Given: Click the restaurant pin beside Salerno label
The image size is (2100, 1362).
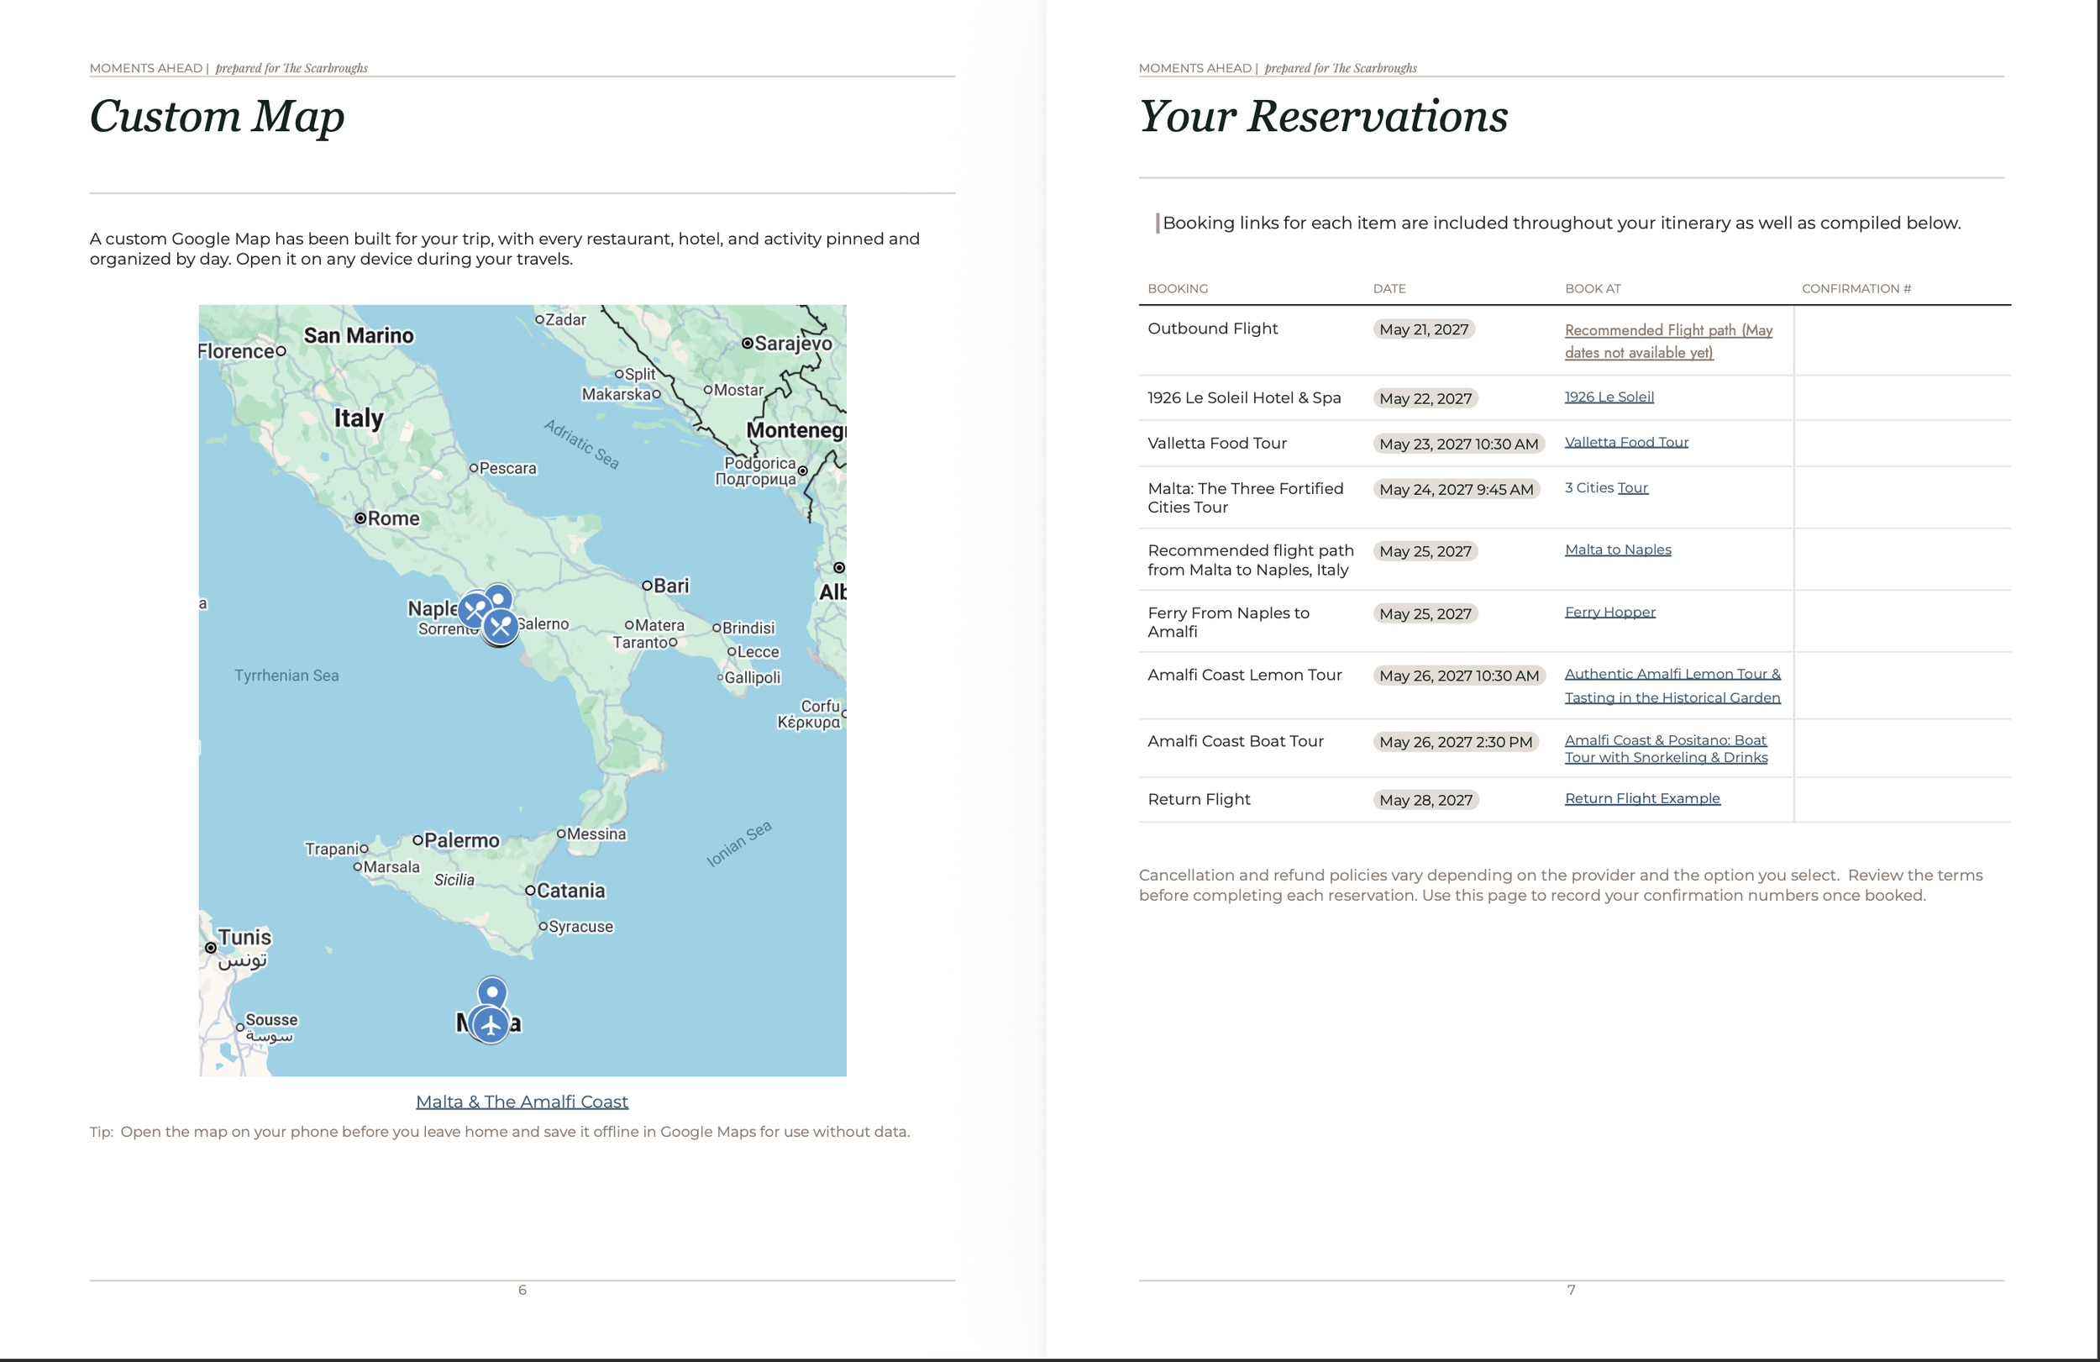Looking at the screenshot, I should point(501,626).
